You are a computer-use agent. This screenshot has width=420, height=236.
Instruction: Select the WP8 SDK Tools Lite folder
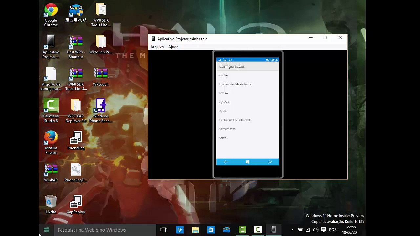(x=101, y=15)
